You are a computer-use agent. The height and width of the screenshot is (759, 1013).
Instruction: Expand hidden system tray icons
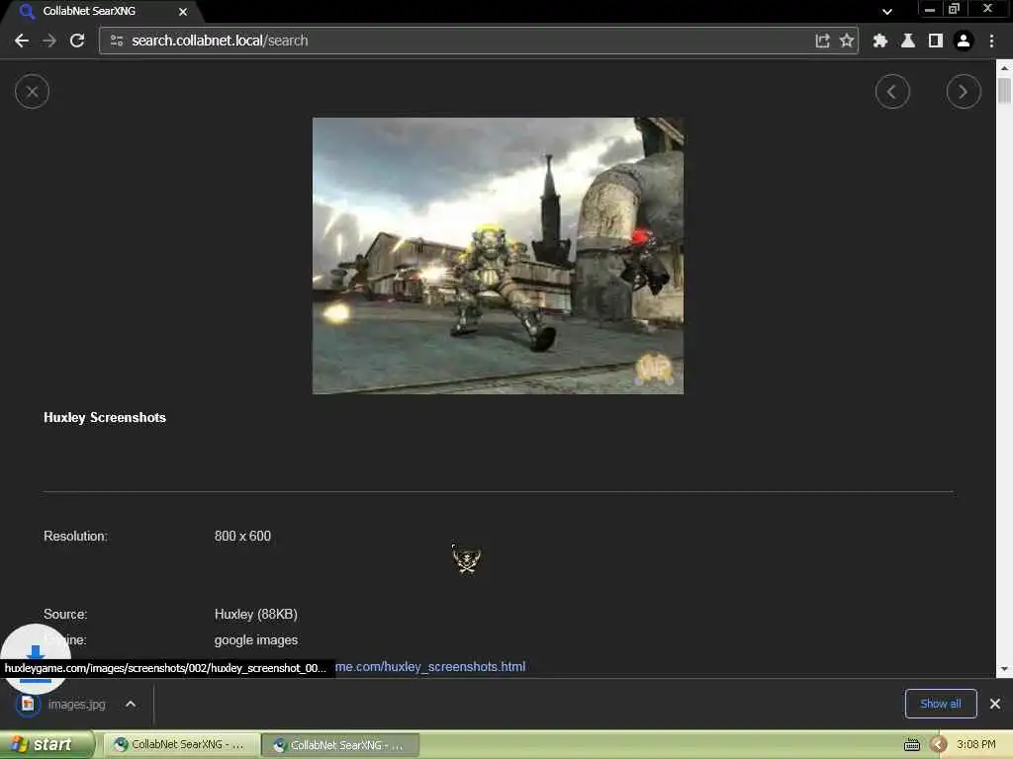point(938,745)
